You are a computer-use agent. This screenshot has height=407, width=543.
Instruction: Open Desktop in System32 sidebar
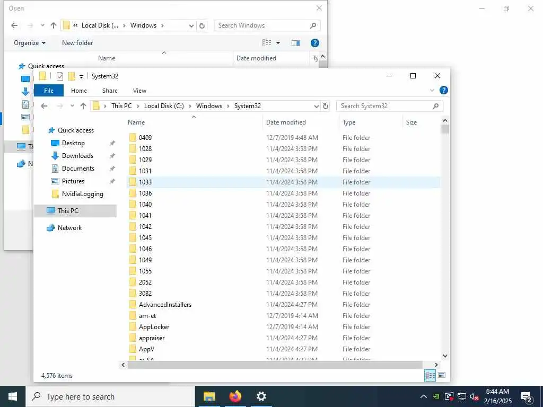click(x=73, y=143)
